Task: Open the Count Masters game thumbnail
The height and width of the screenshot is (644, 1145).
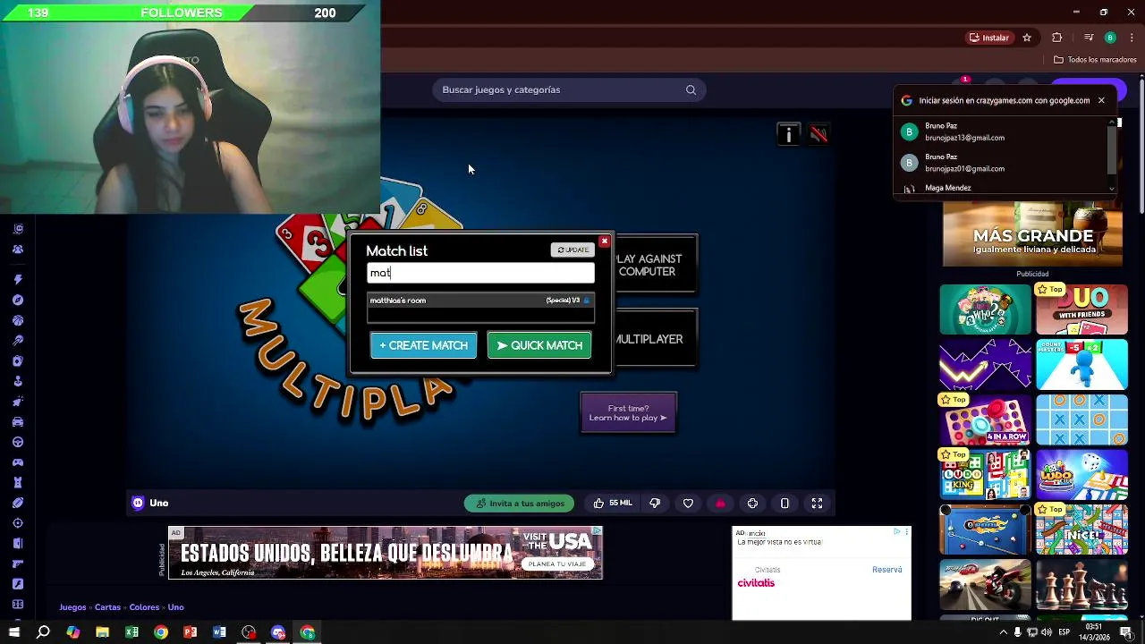Action: [1081, 365]
